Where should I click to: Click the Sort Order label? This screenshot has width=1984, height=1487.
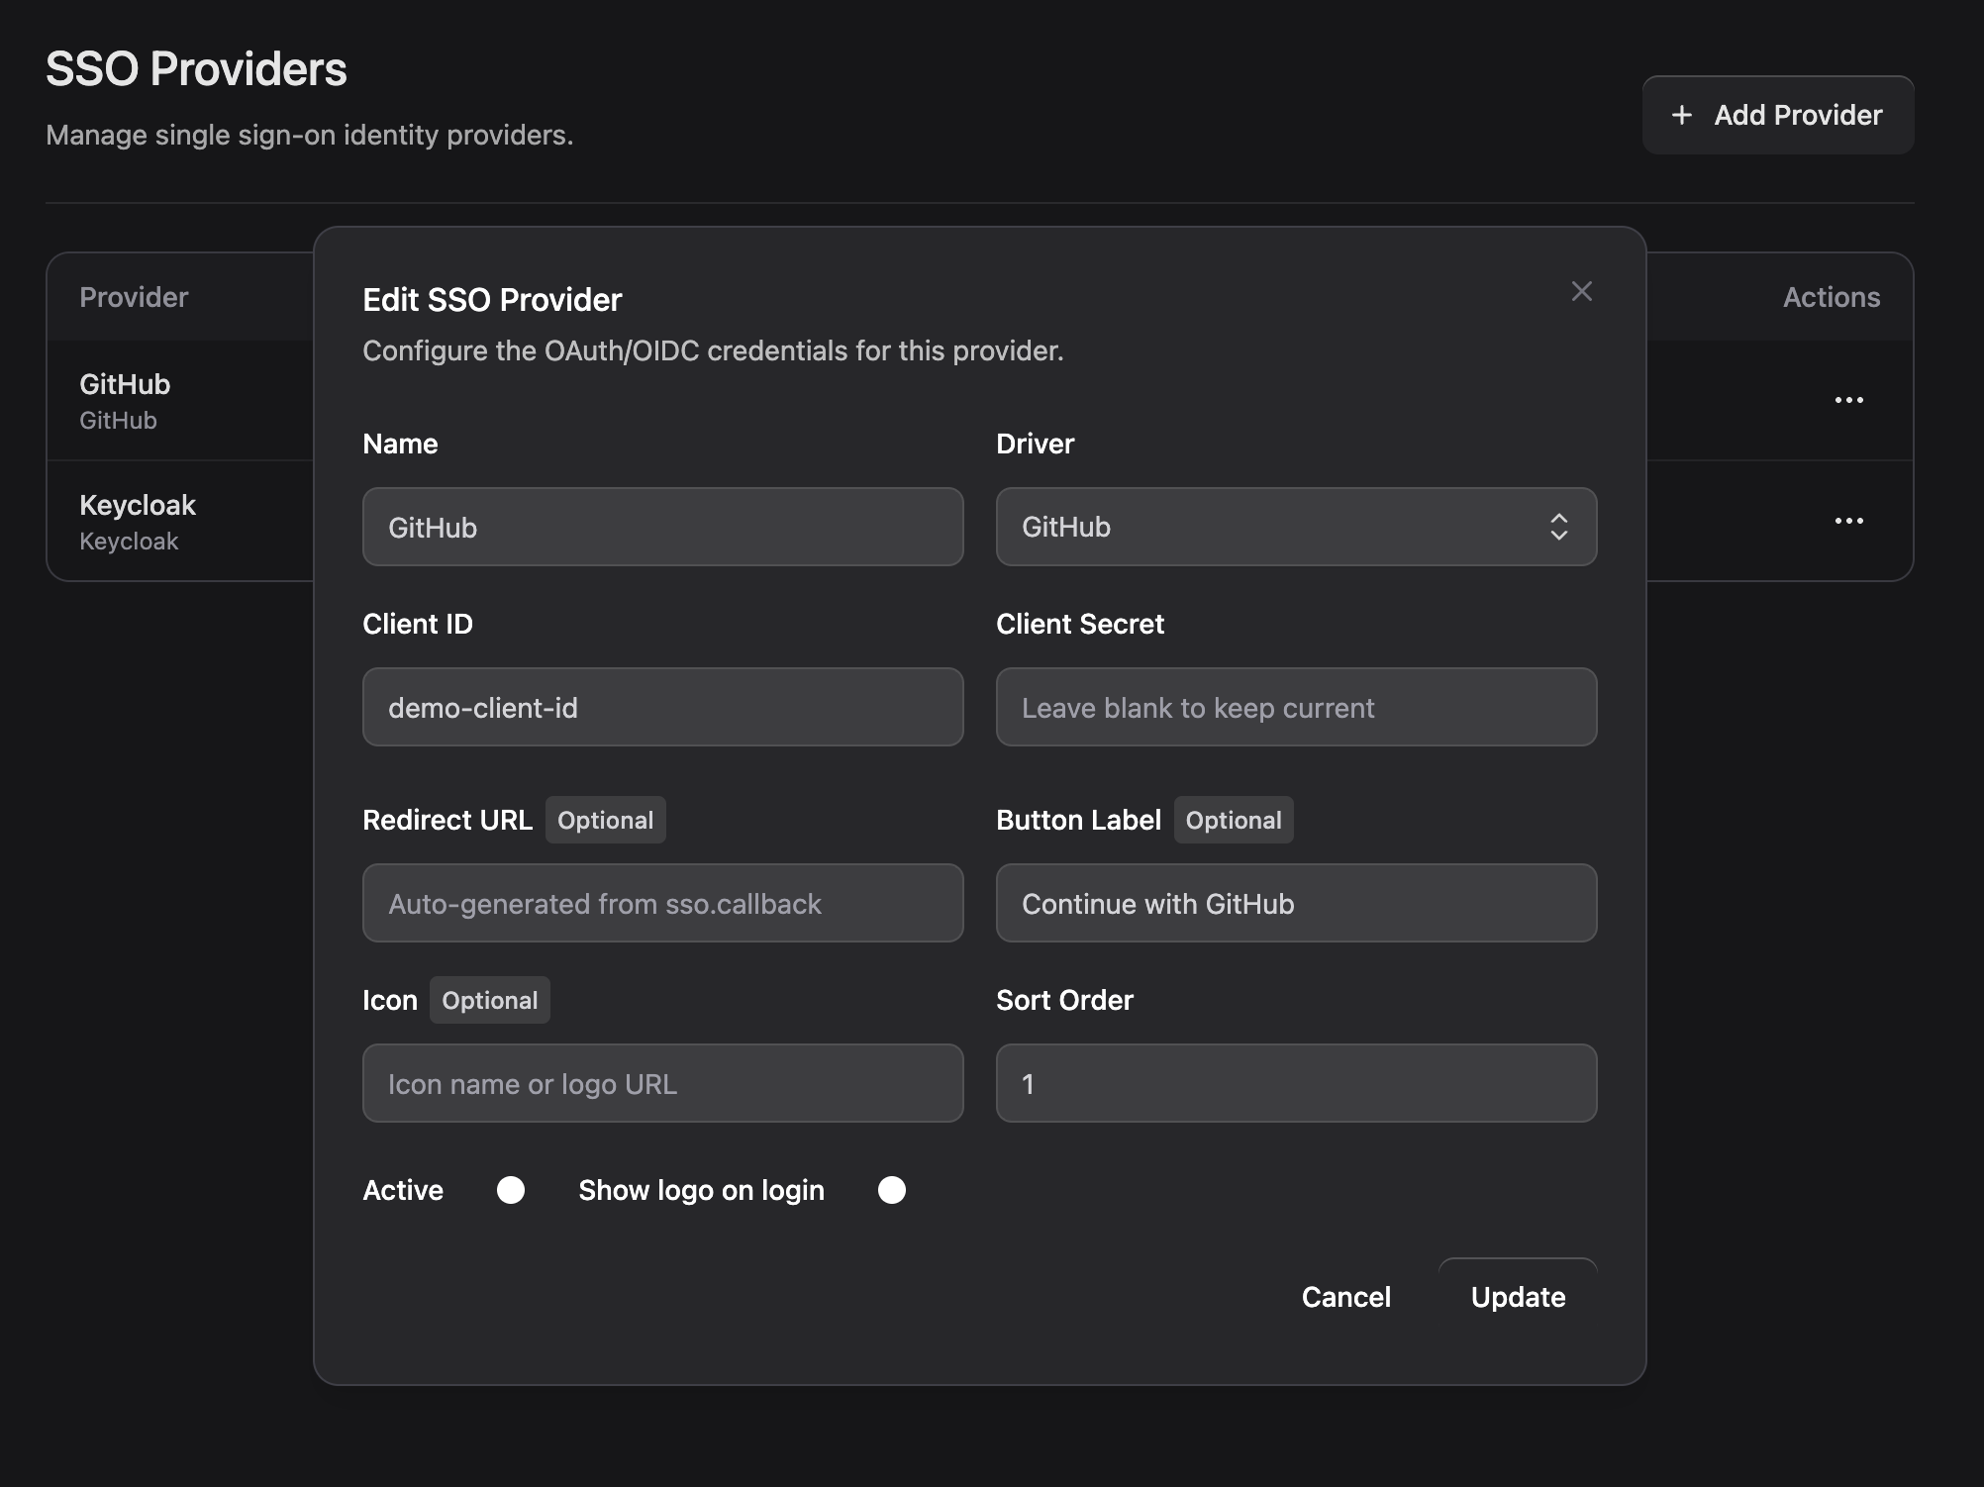coord(1064,1000)
